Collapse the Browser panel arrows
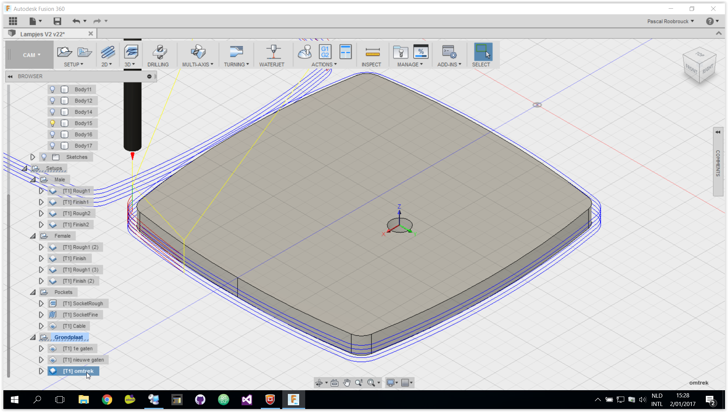The image size is (728, 412). coord(10,76)
